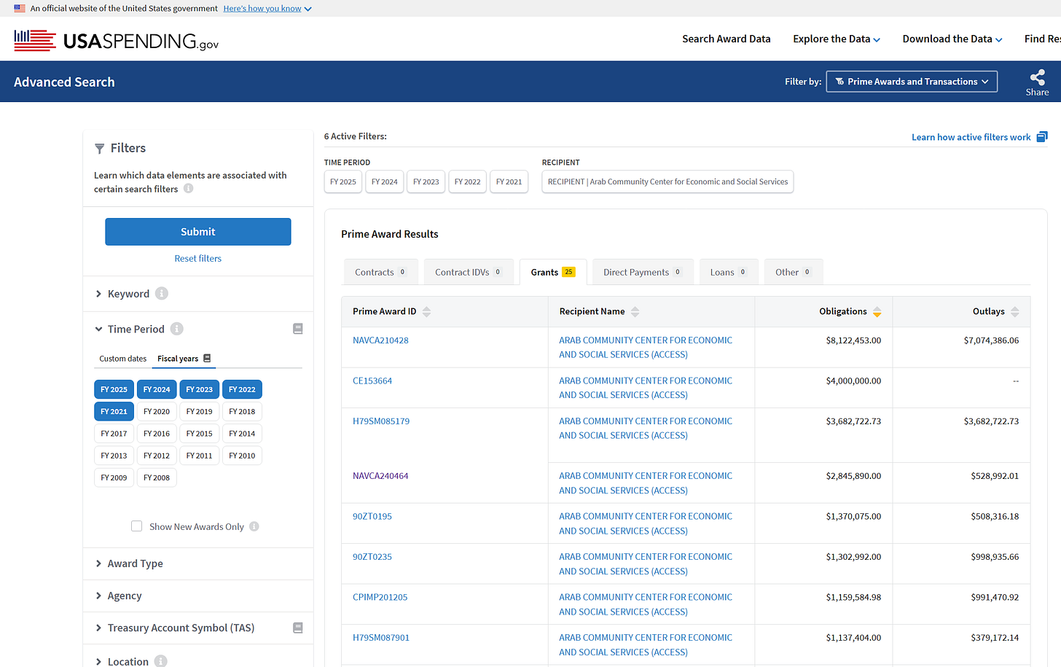Screen dimensions: 1061x667
Task: Click info icon beside Show New Awards Only
Action: (254, 526)
